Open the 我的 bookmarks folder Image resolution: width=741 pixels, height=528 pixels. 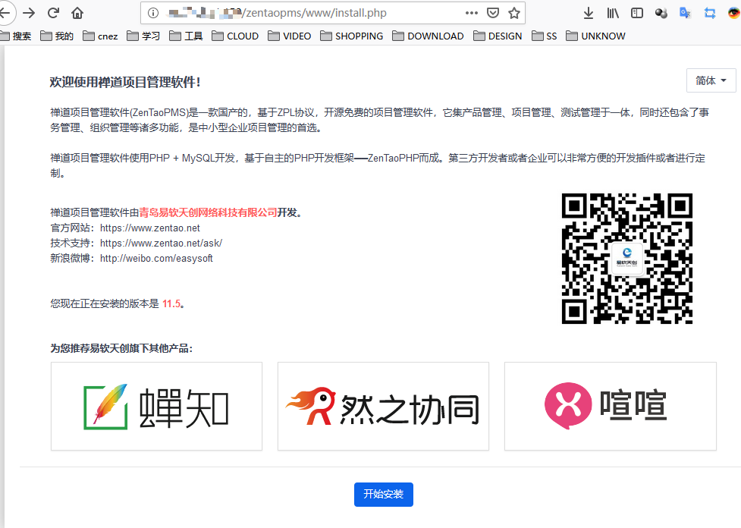coord(57,36)
